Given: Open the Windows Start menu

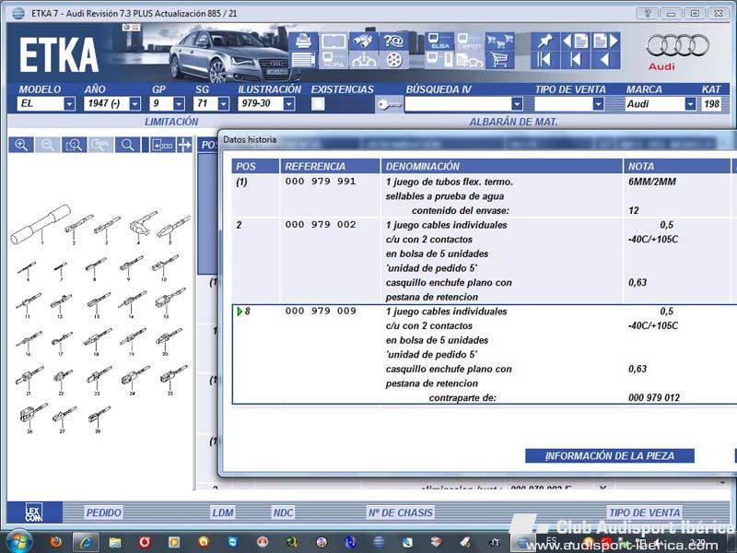Looking at the screenshot, I should coord(19,542).
